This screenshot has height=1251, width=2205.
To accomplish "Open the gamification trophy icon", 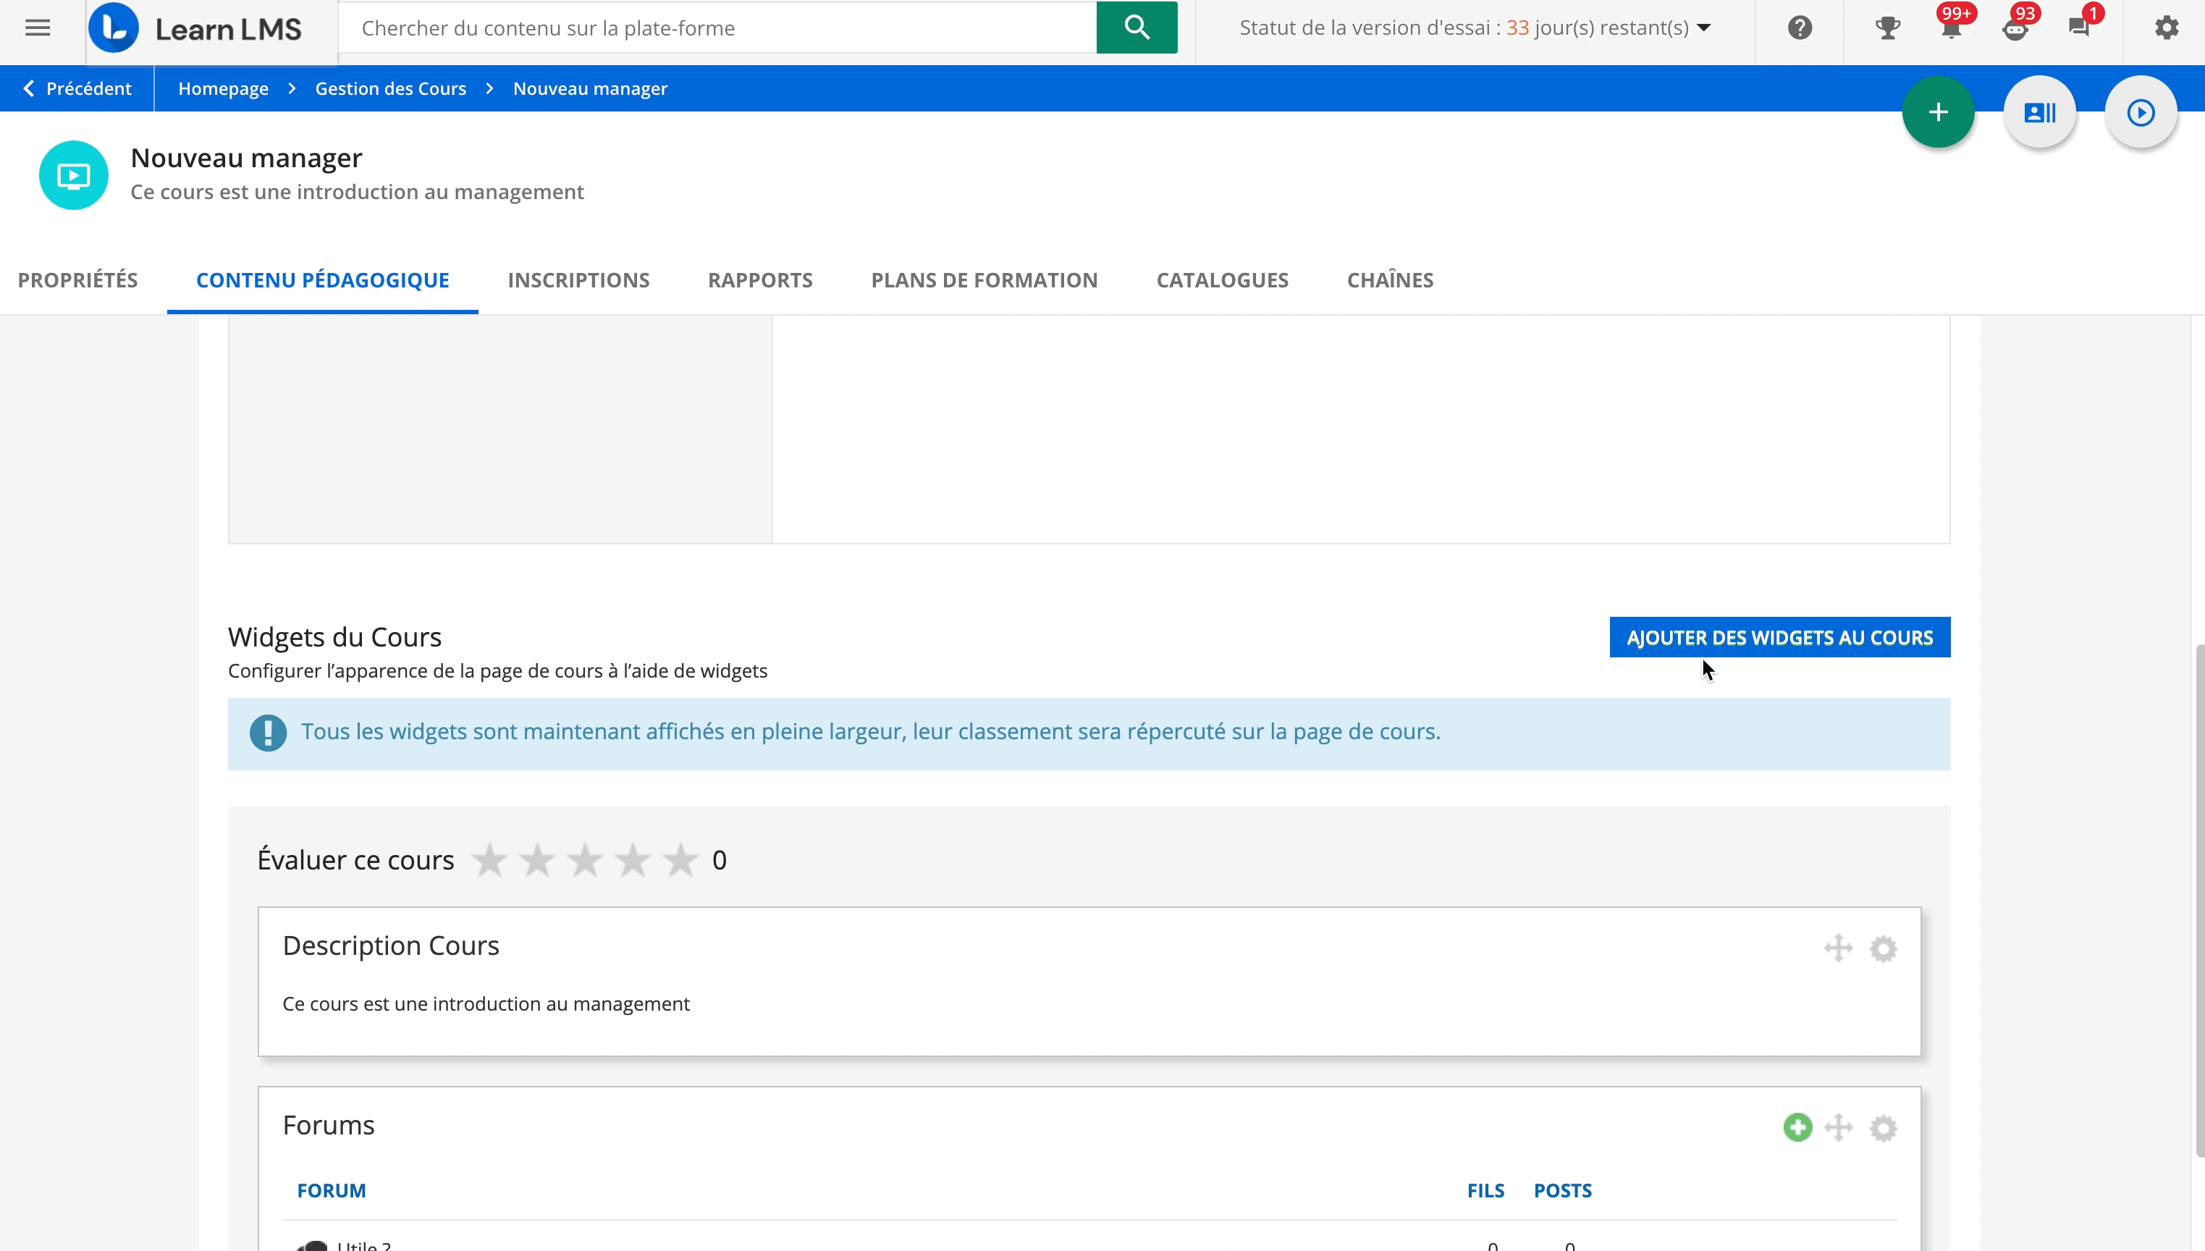I will point(1886,28).
